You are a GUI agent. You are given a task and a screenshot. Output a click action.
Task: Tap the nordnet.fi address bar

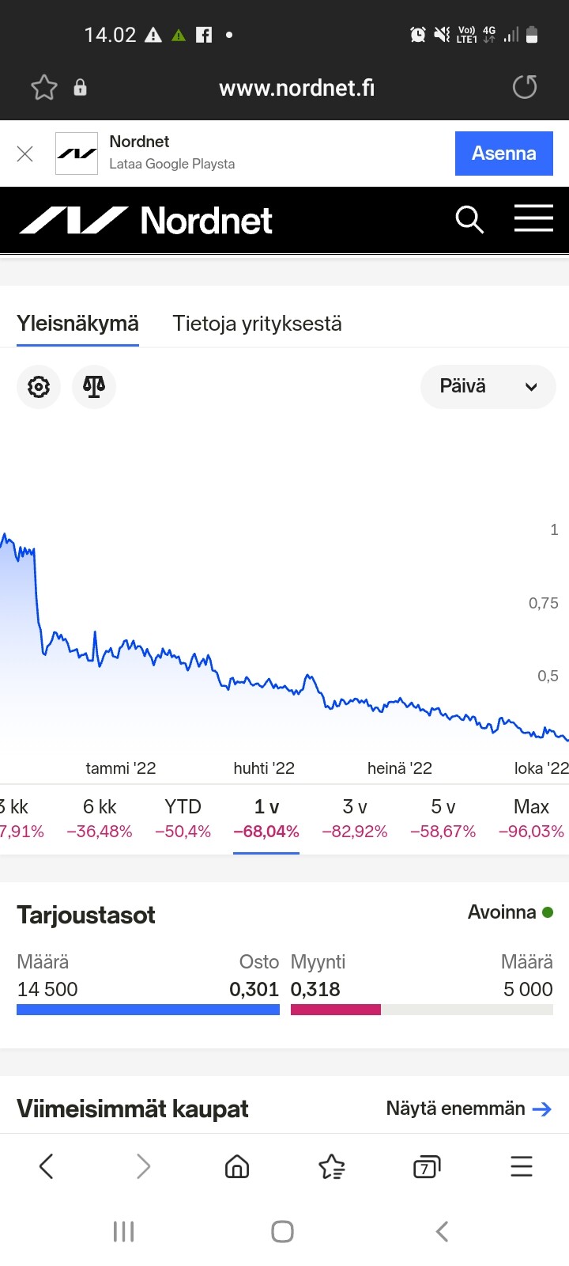point(296,87)
